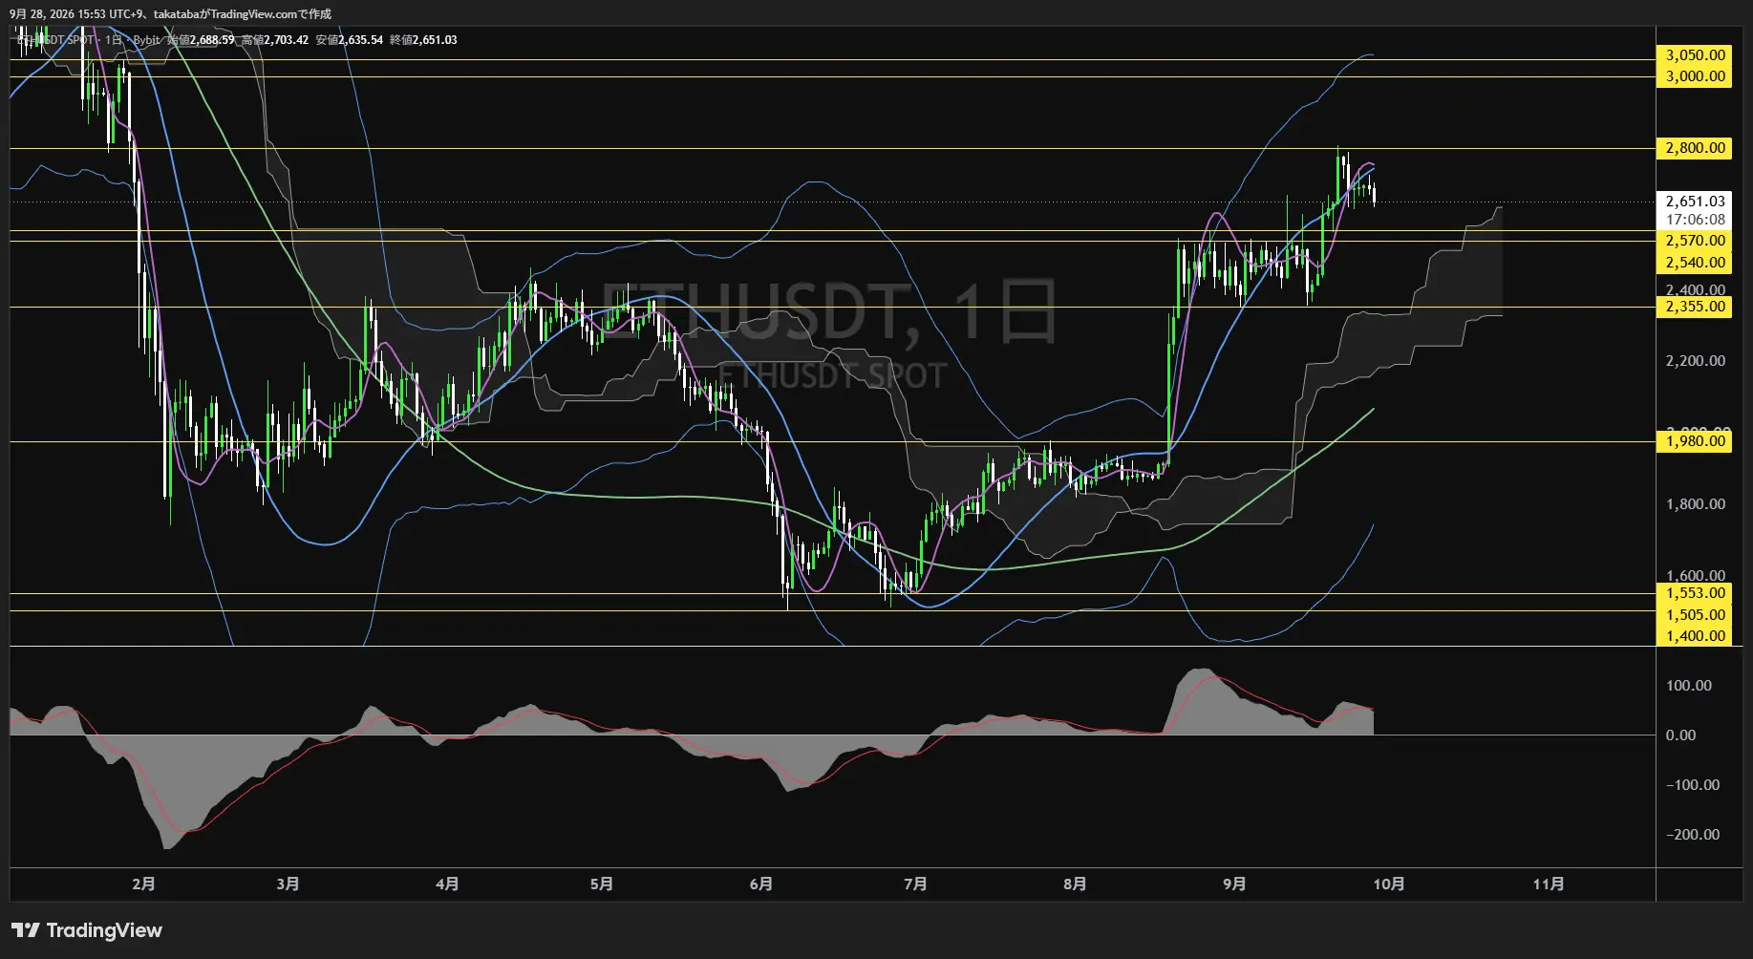
Task: Click the 7月 time axis label
Action: point(915,884)
